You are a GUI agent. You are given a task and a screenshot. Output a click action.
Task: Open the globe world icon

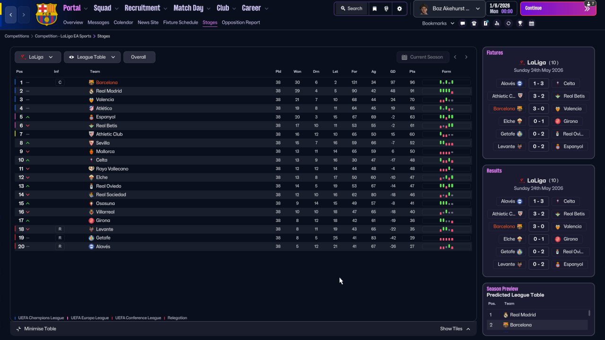(387, 8)
